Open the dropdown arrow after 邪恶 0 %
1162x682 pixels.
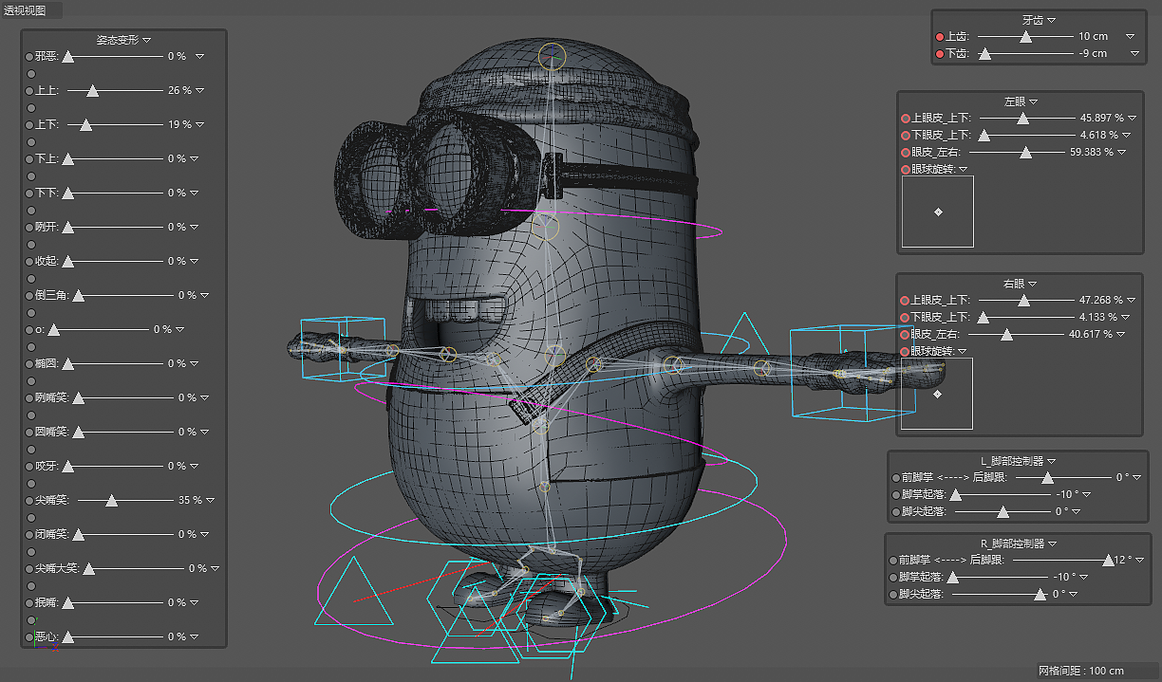[x=200, y=56]
